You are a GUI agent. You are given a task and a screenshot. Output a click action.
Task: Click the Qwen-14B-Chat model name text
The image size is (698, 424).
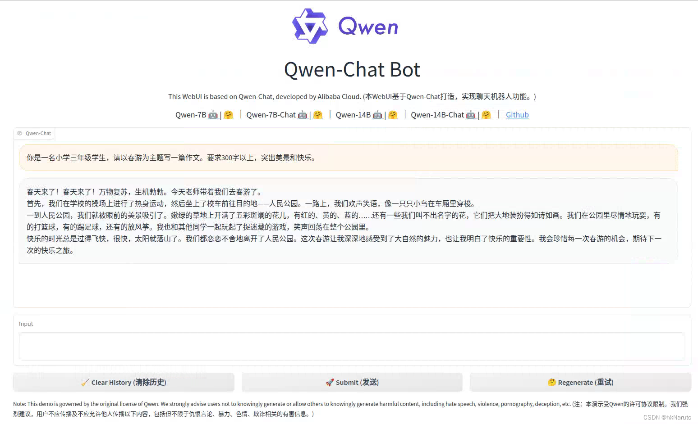437,115
